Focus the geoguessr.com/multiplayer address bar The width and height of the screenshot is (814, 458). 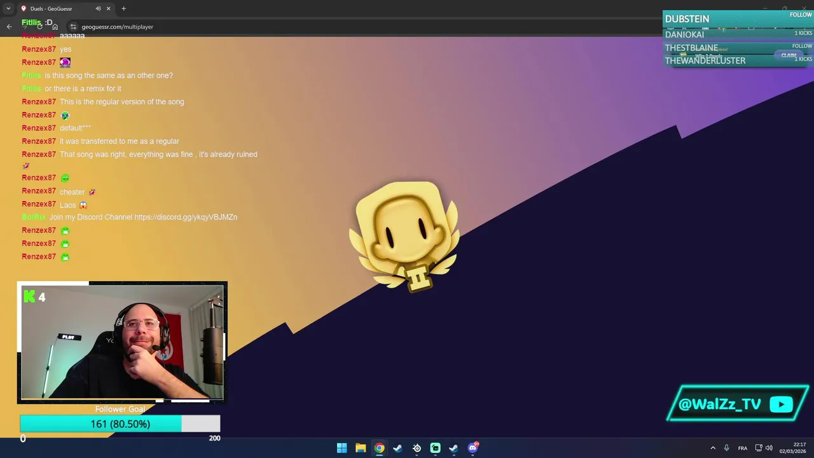click(117, 27)
